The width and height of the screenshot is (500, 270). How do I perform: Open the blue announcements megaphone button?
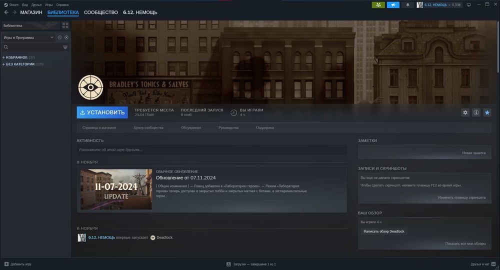(393, 5)
